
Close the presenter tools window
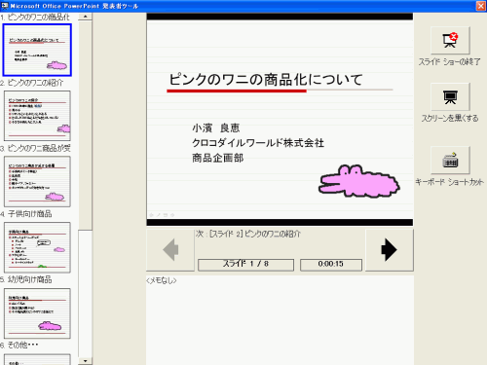pos(481,6)
